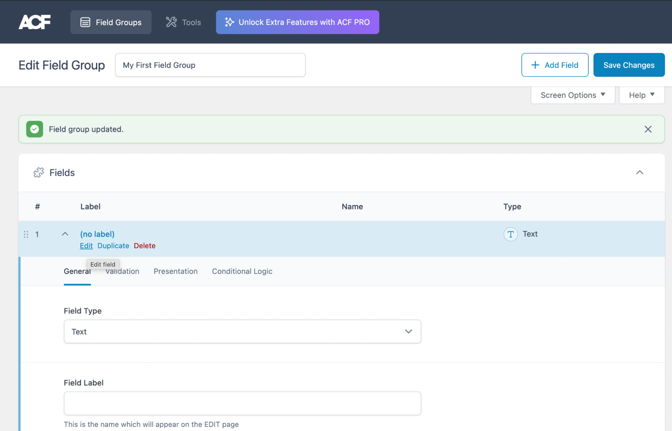Click the ACF logo icon
This screenshot has height=431, width=672.
coord(34,21)
